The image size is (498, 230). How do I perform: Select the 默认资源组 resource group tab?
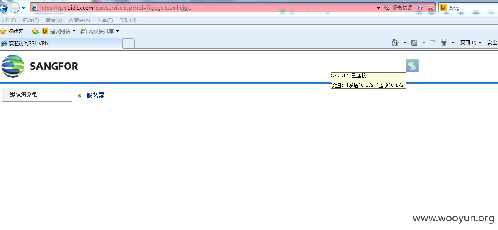(36, 95)
